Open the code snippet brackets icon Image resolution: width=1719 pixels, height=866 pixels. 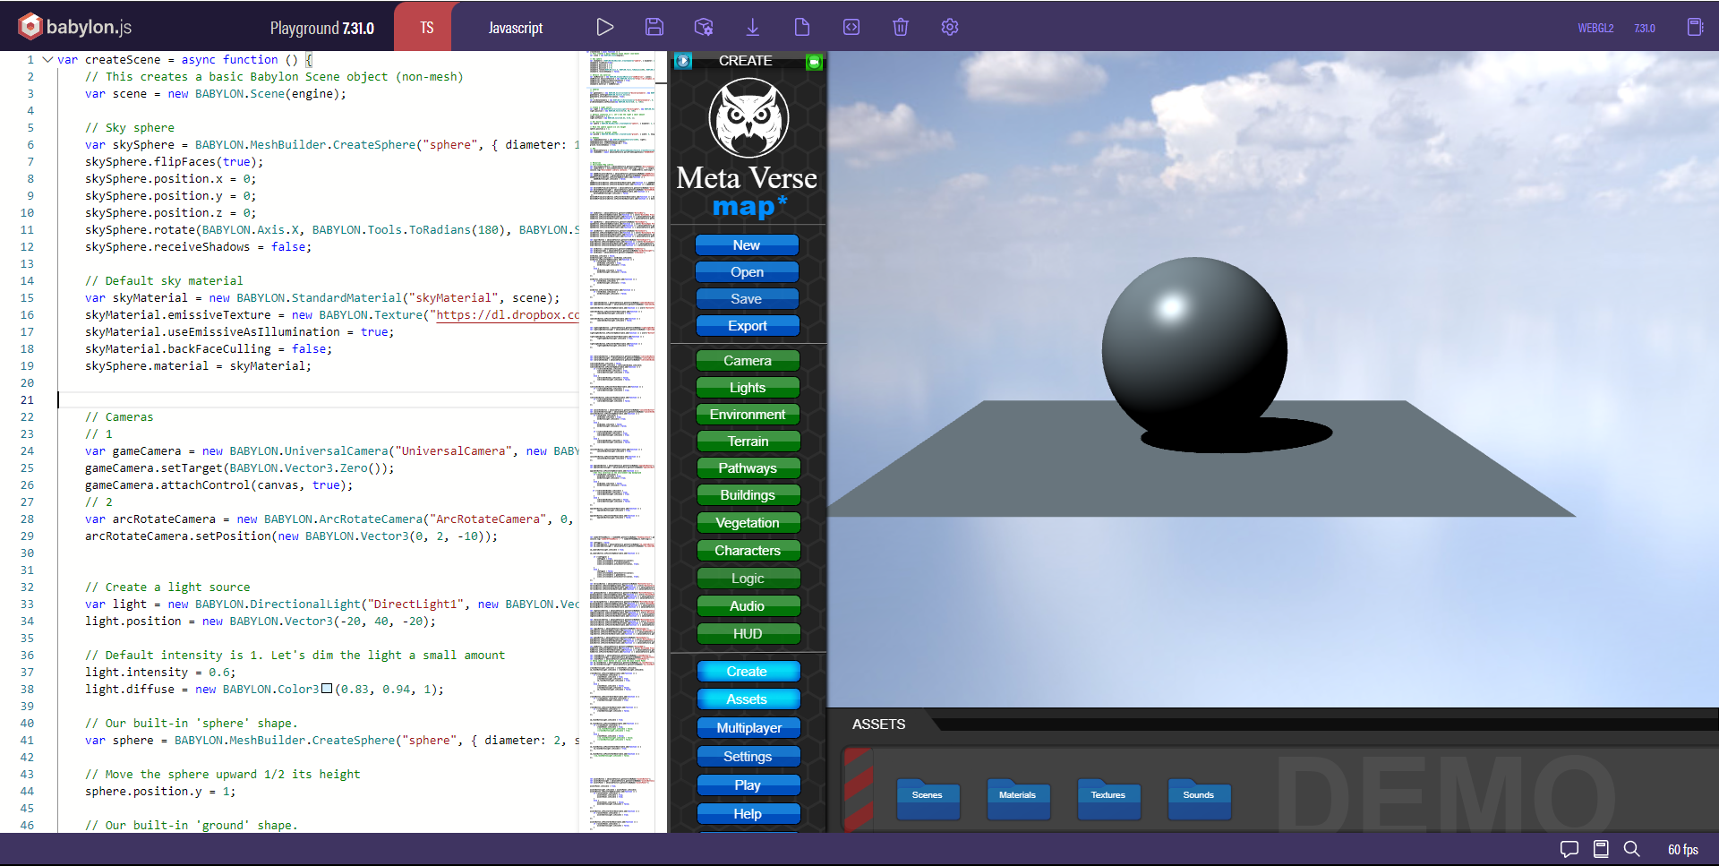coord(851,27)
